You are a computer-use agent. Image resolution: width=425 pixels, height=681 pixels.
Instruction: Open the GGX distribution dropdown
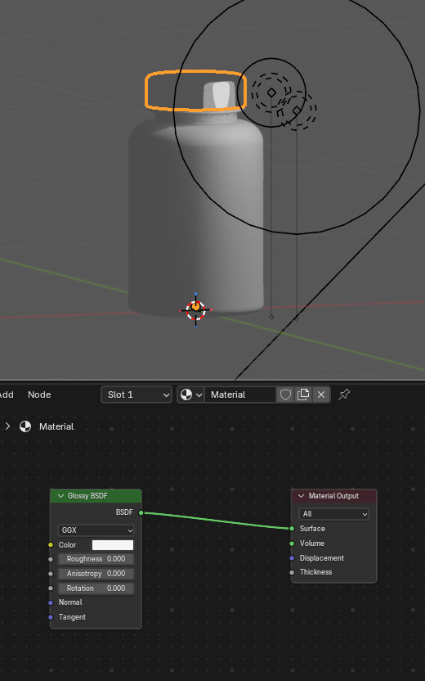(x=96, y=530)
